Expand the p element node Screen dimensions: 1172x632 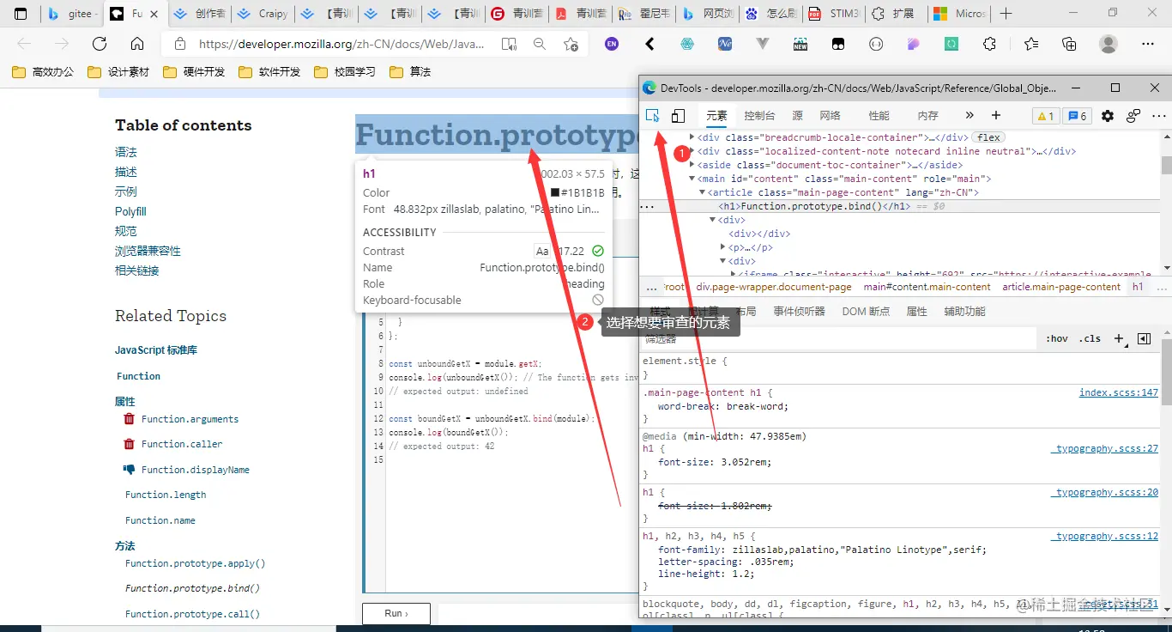tap(722, 247)
